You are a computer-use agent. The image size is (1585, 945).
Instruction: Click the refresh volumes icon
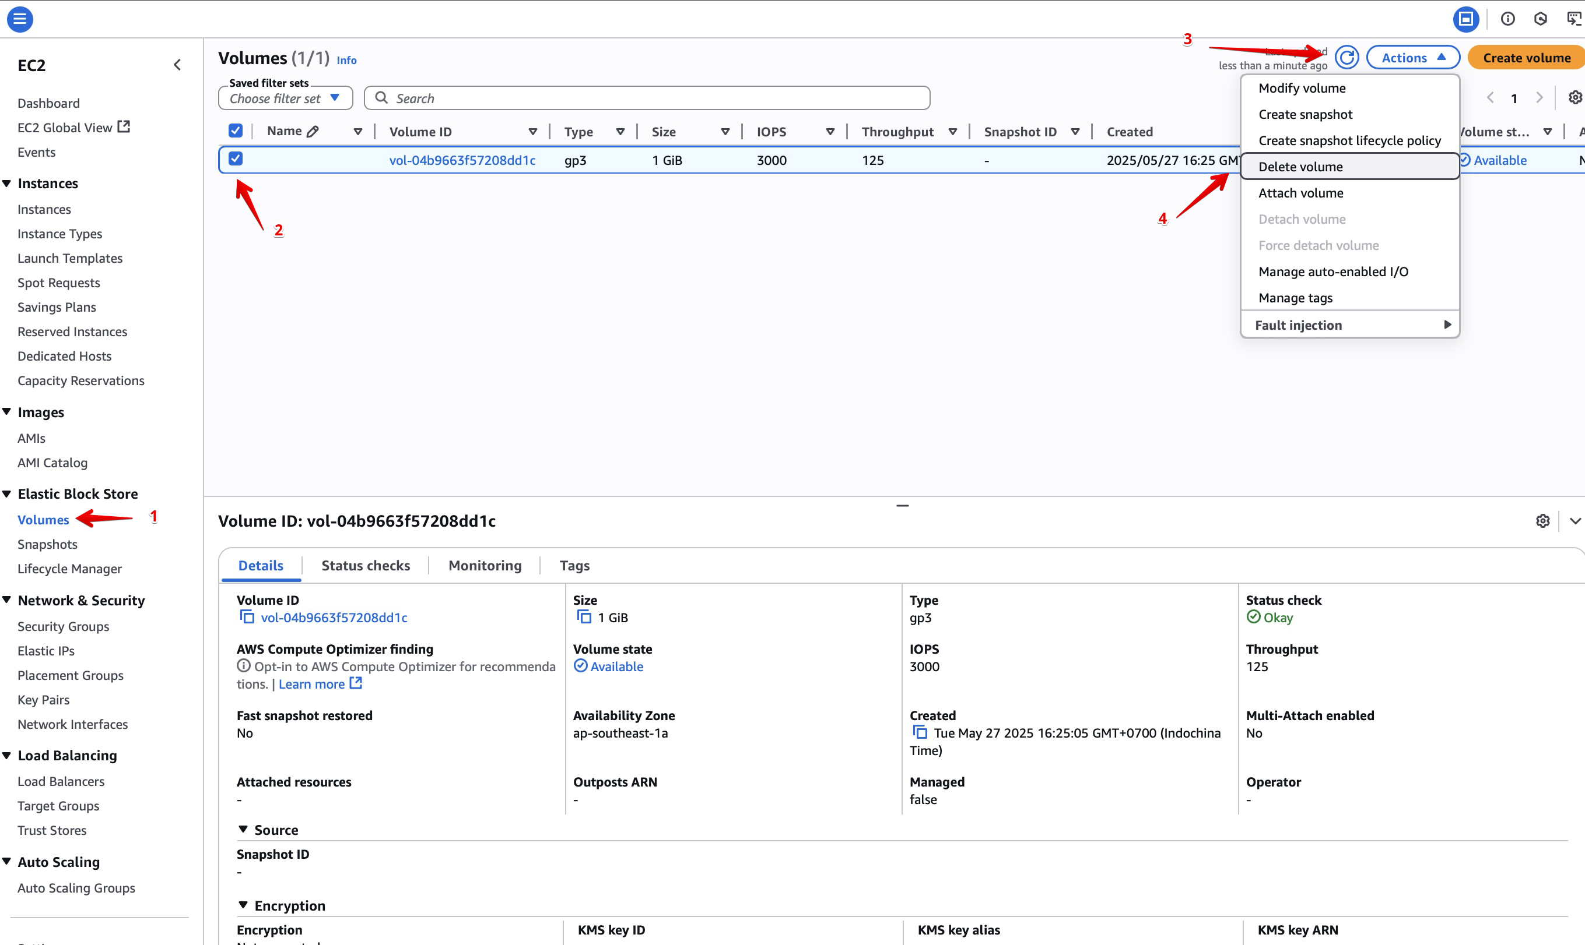[x=1346, y=57]
